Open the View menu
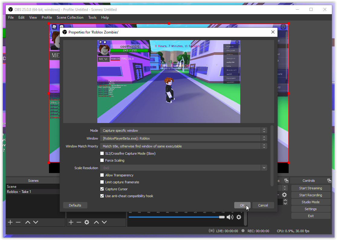 (x=33, y=17)
